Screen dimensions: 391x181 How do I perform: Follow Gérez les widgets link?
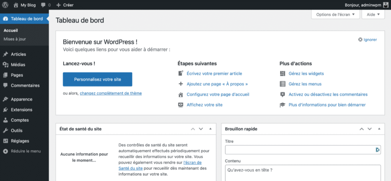(x=306, y=74)
